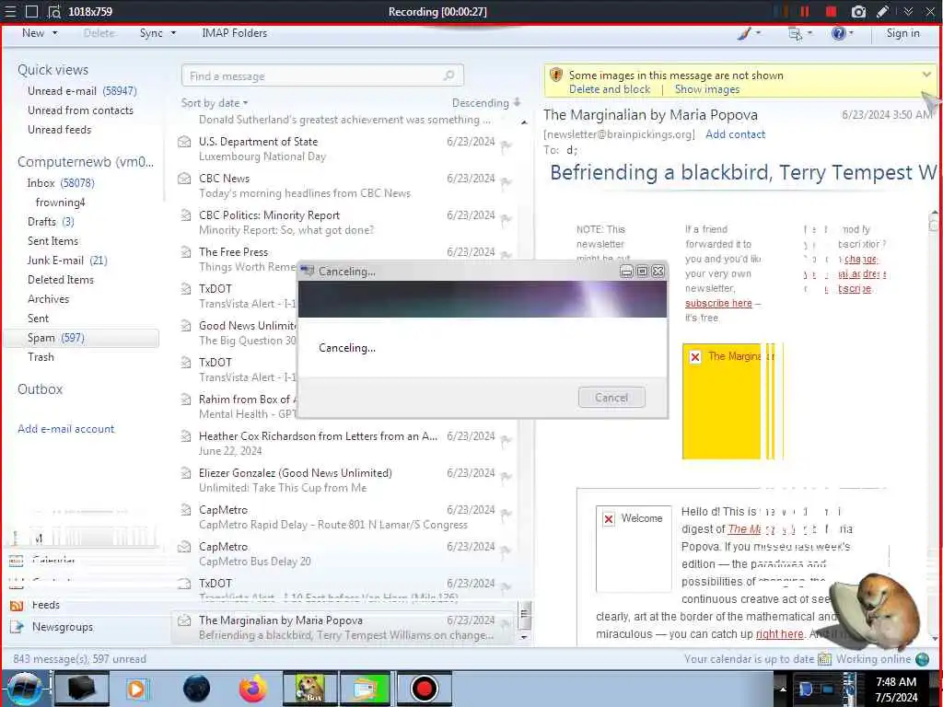This screenshot has height=707, width=943.
Task: Open IMAP Folders in the toolbar
Action: coord(235,33)
